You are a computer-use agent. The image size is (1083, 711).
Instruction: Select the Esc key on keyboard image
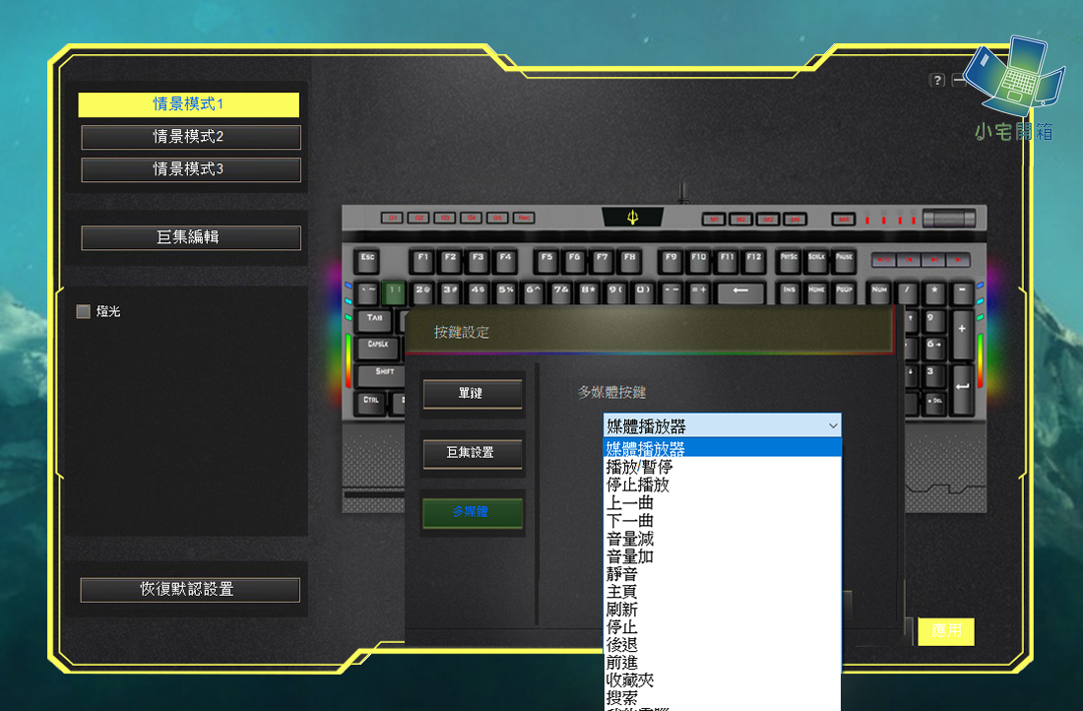click(367, 261)
